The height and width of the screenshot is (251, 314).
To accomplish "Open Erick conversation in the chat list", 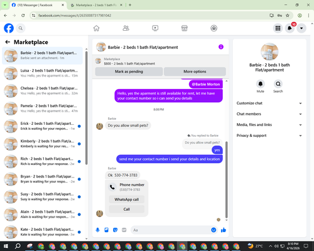I will click(x=42, y=126).
